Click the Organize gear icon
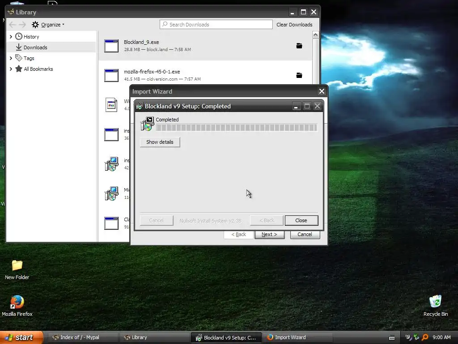 tap(35, 25)
